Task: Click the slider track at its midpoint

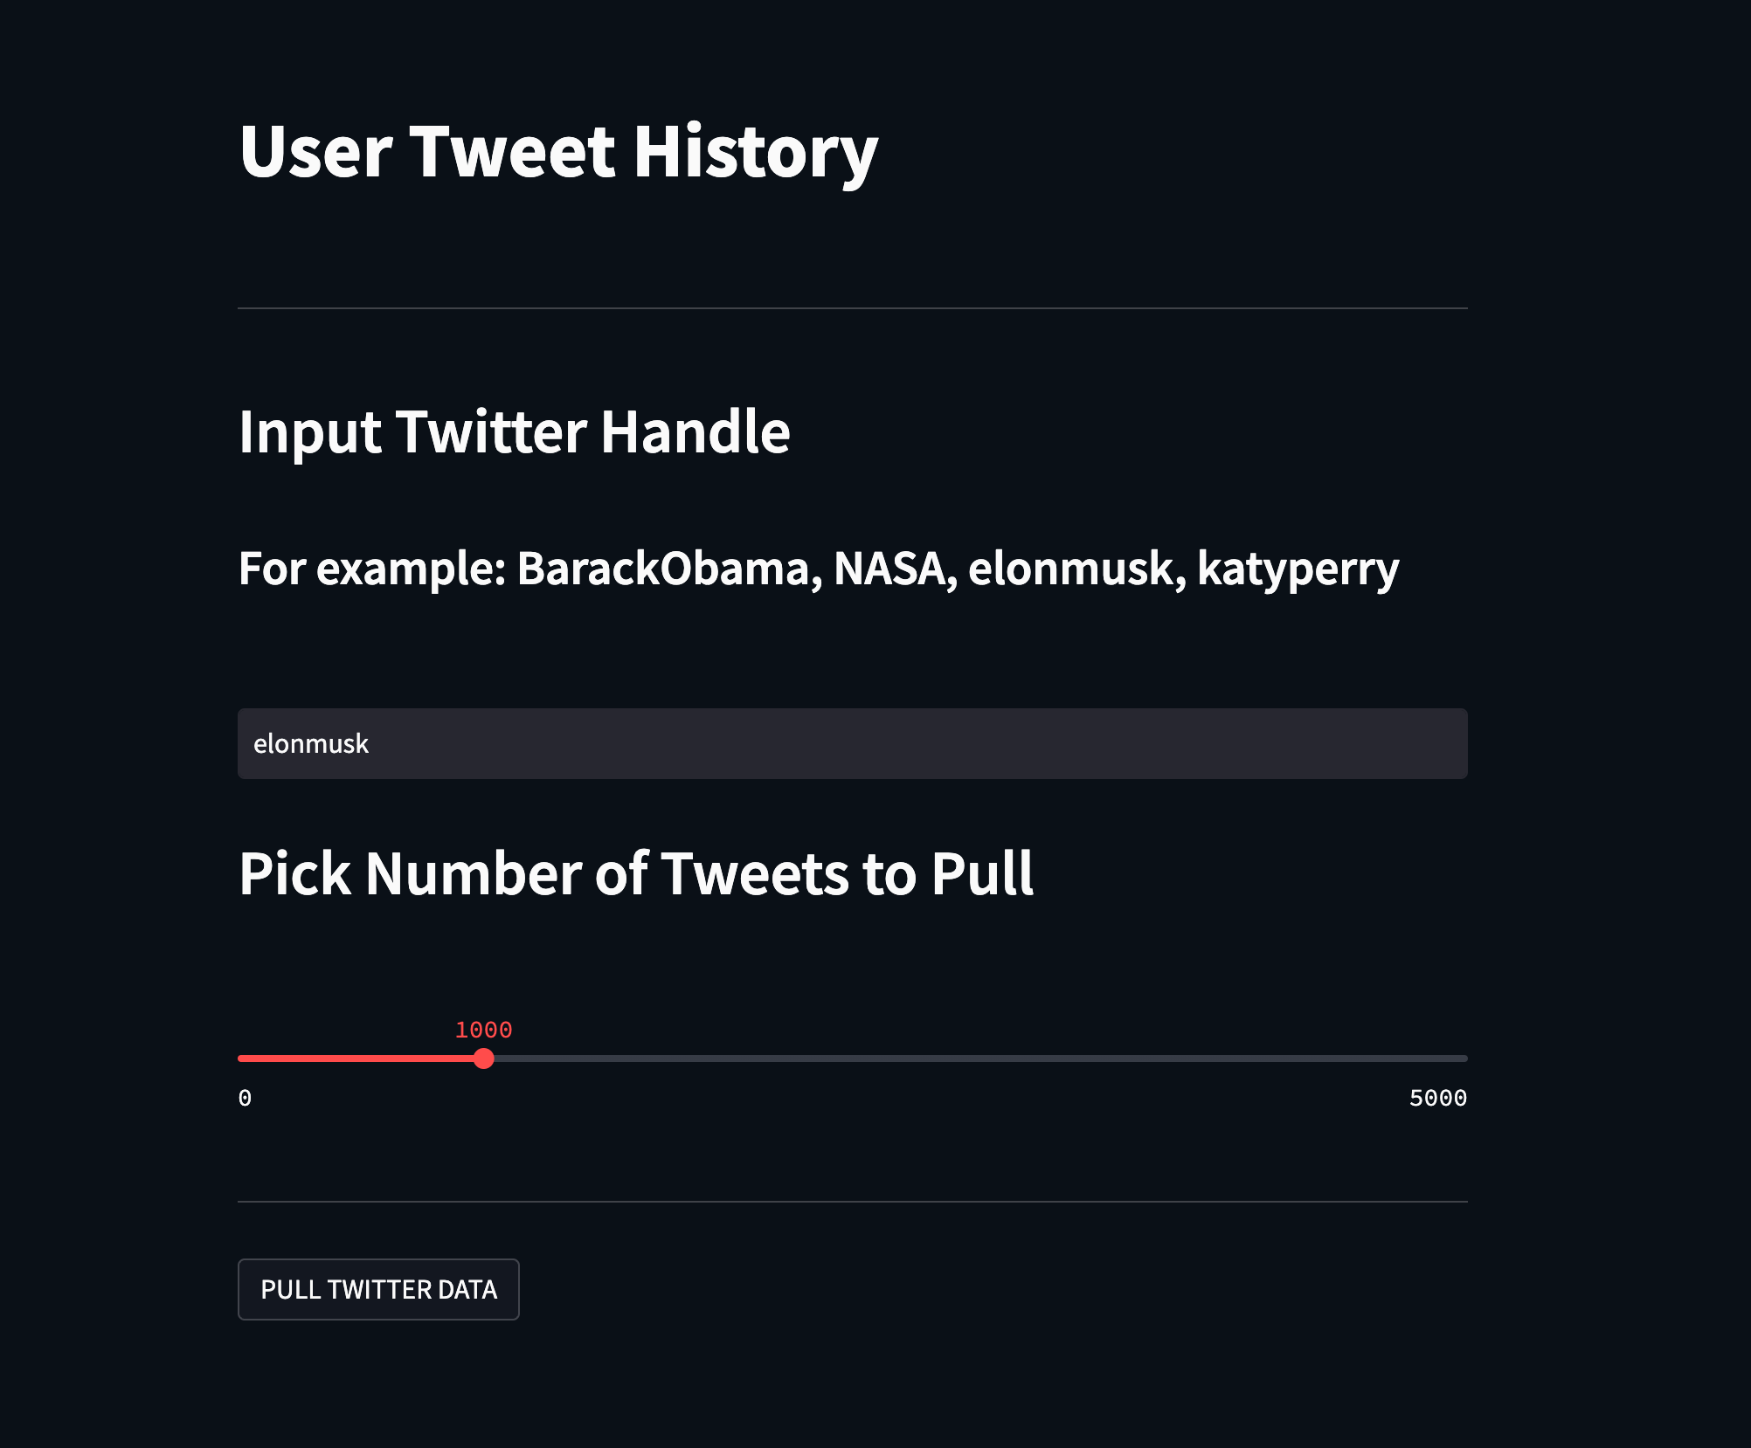Action: [x=852, y=1058]
